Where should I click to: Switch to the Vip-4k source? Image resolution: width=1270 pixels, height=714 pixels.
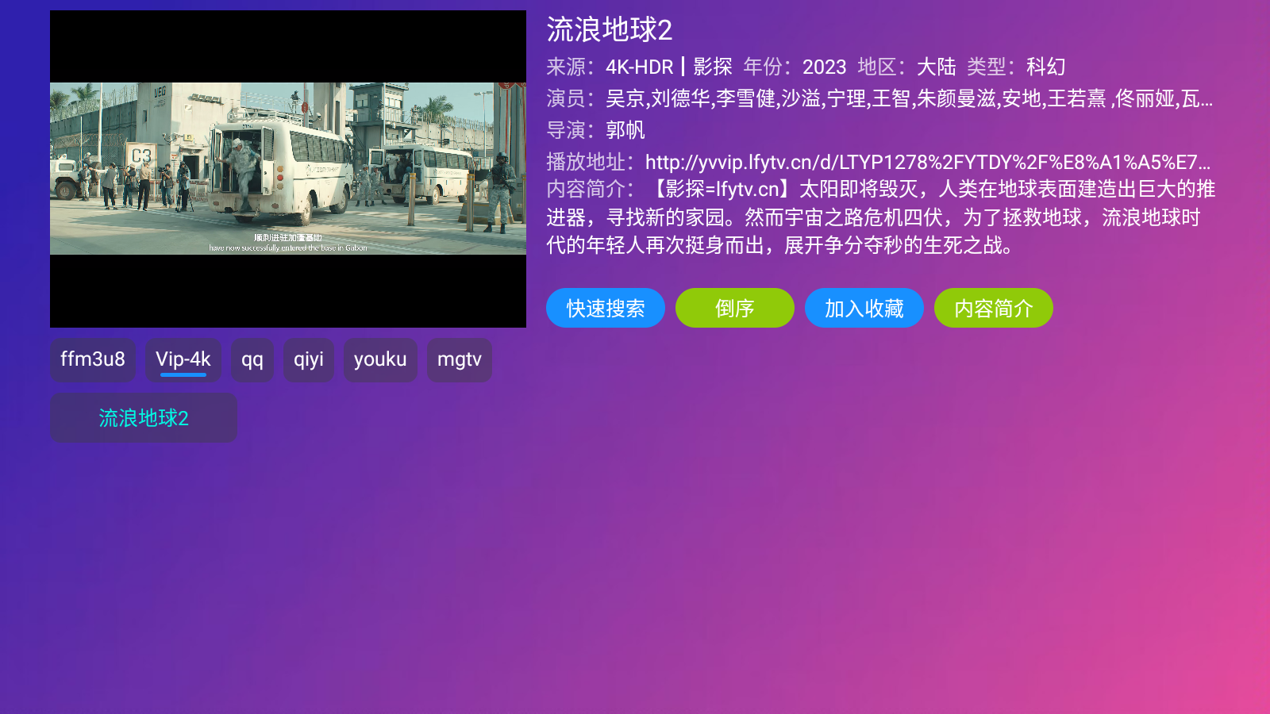[183, 359]
